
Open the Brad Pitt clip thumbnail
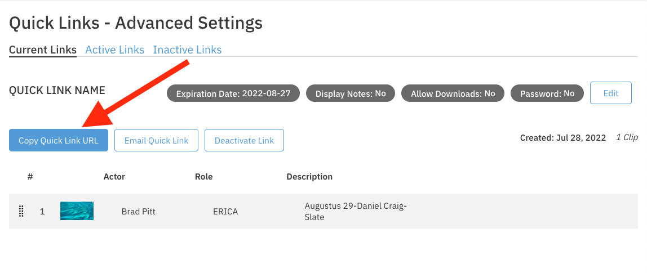pyautogui.click(x=77, y=211)
